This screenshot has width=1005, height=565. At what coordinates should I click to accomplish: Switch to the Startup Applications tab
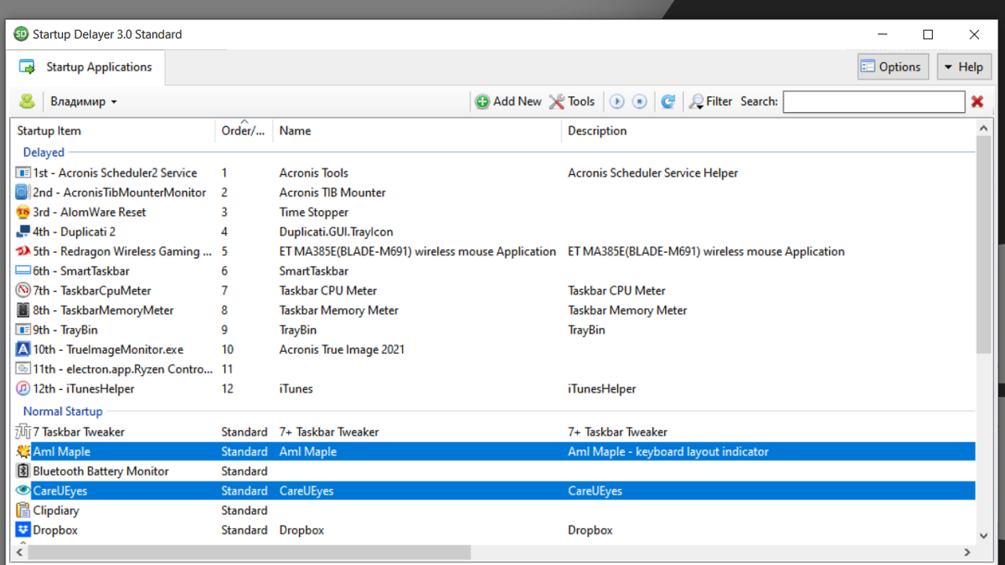tap(86, 67)
